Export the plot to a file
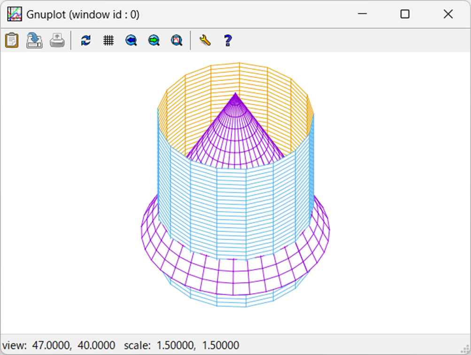The image size is (471, 355). [34, 40]
